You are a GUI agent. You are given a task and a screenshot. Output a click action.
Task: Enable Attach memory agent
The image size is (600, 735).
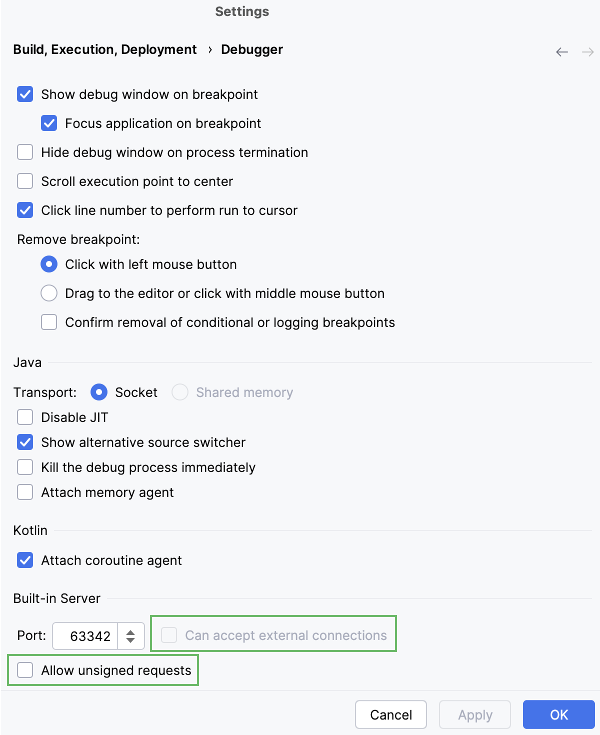(24, 492)
